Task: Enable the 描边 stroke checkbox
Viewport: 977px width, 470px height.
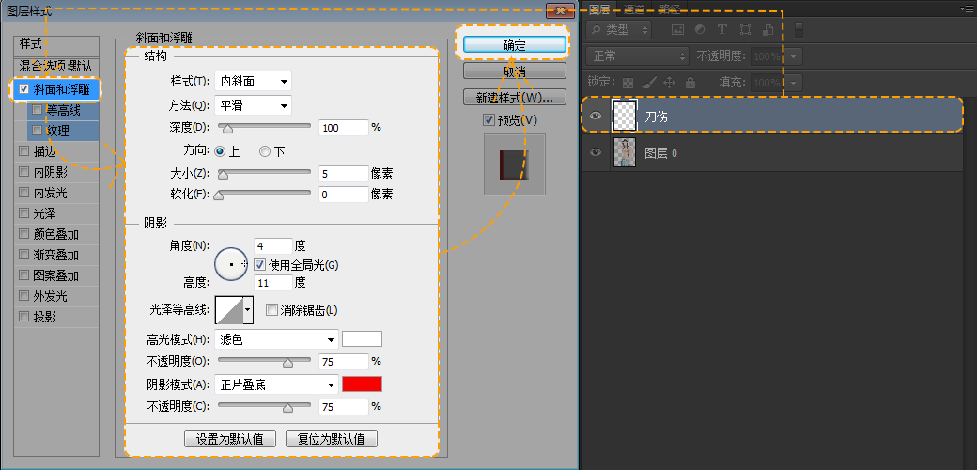Action: (23, 150)
